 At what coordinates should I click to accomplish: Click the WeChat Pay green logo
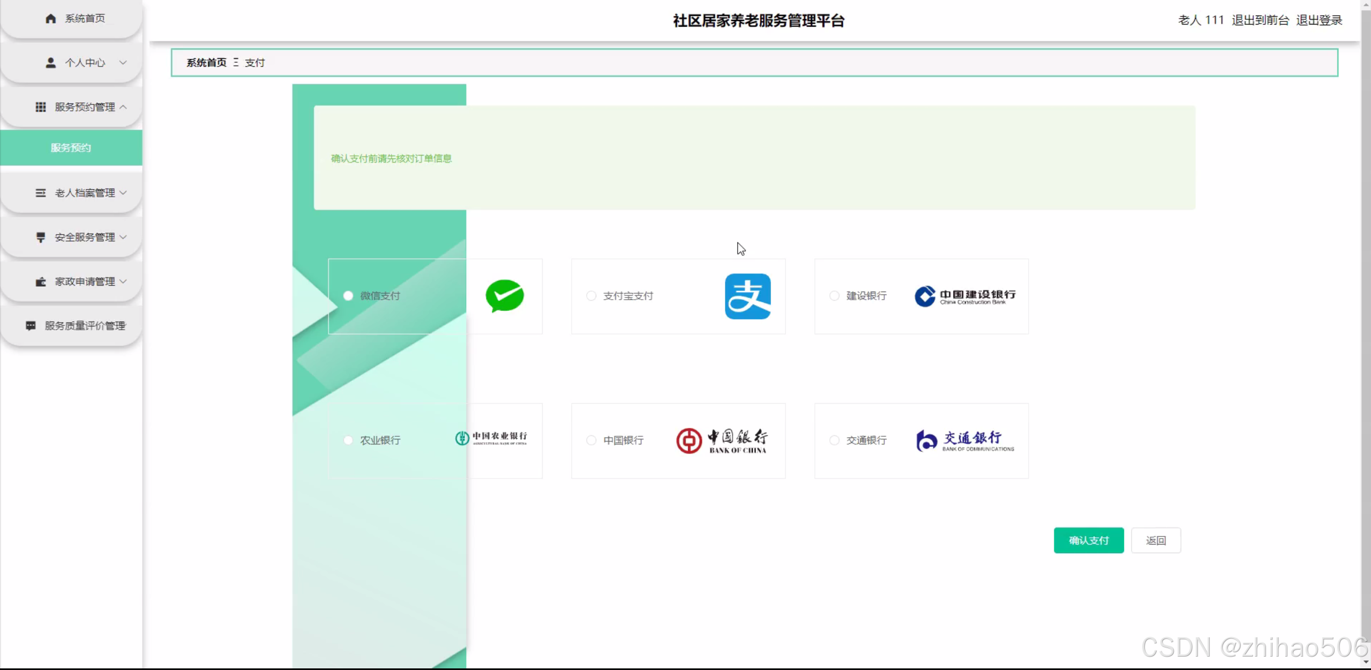tap(504, 296)
